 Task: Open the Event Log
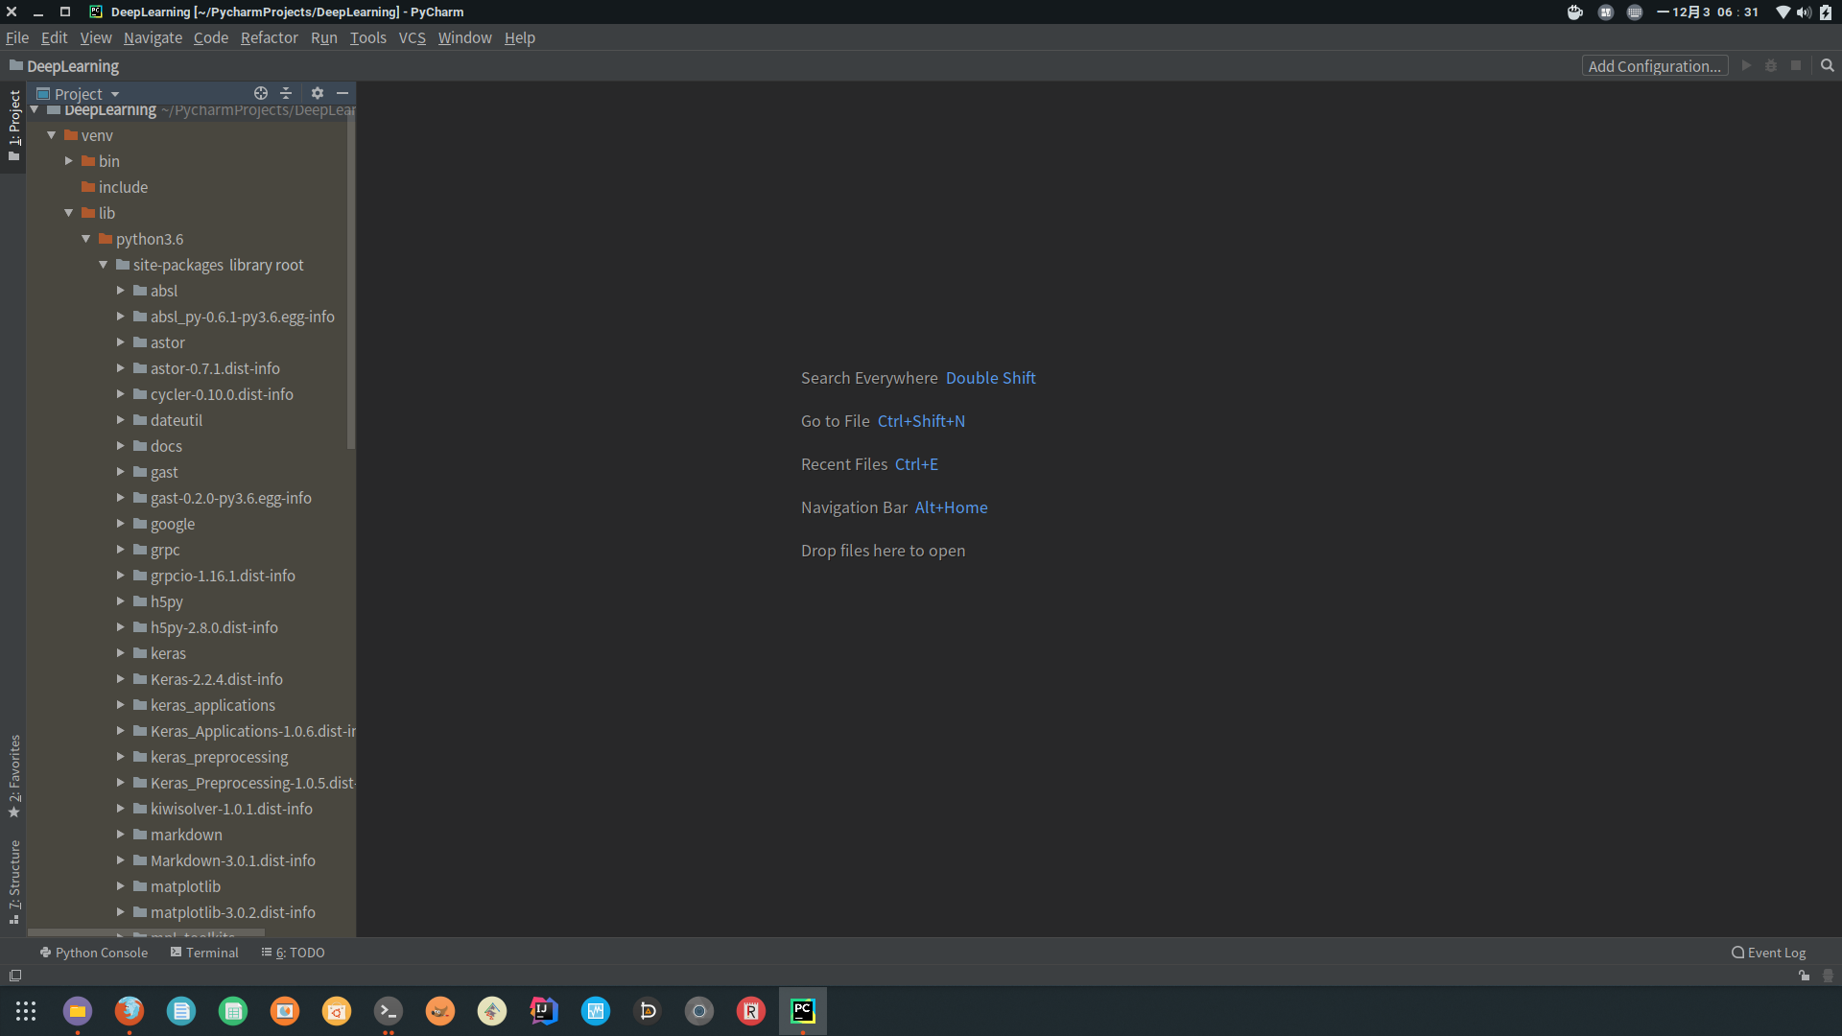pyautogui.click(x=1768, y=953)
